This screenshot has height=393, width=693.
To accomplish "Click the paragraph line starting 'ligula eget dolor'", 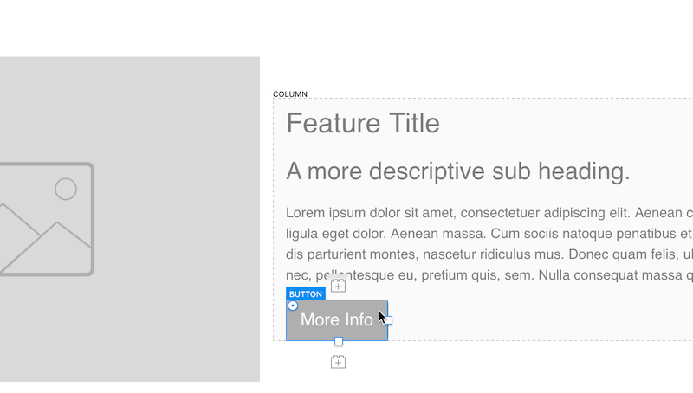I will click(x=489, y=234).
